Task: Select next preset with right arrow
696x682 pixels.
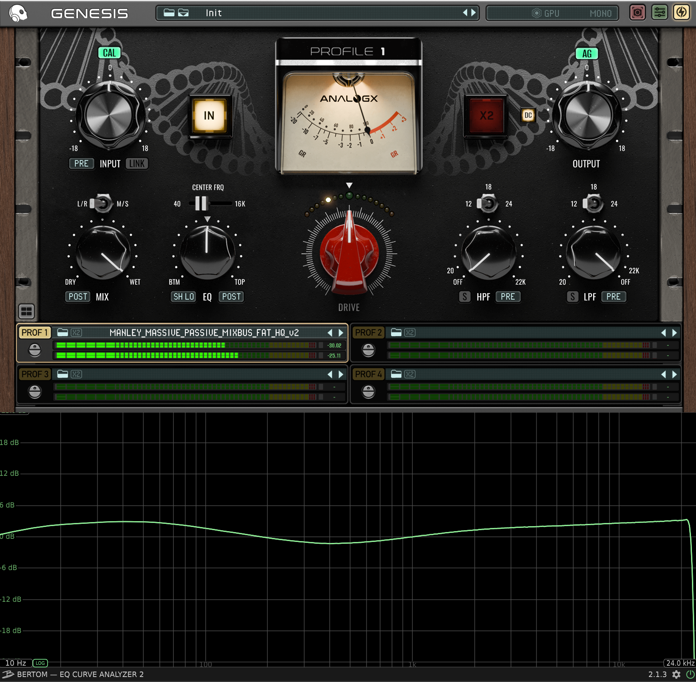Action: [474, 13]
